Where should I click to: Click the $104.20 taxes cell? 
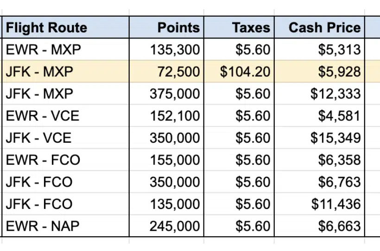pos(245,72)
